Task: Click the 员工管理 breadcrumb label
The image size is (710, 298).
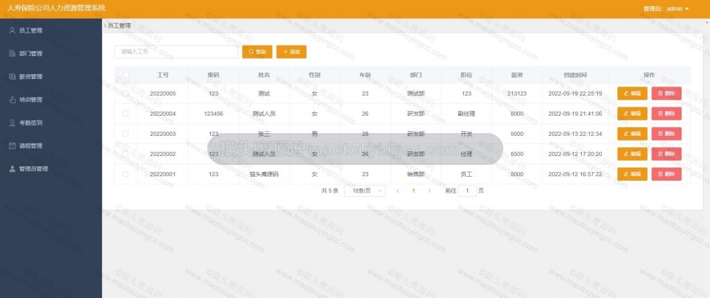Action: (119, 26)
